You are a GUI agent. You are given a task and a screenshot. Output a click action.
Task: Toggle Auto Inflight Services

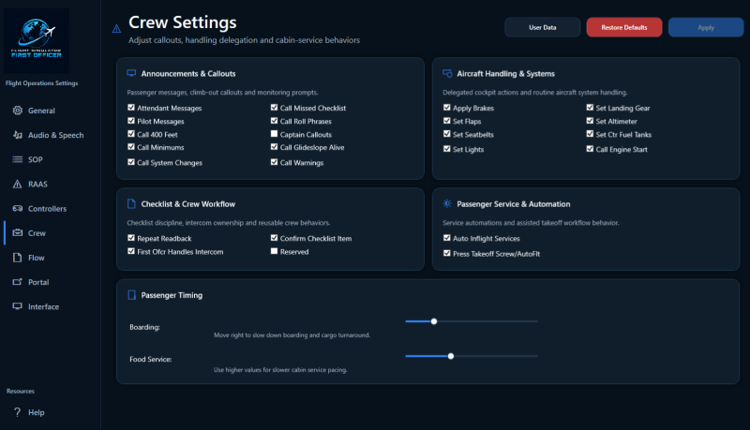(447, 237)
